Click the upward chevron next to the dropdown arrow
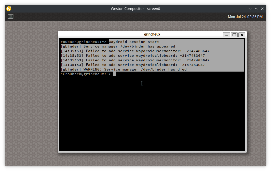271x171 pixels. pyautogui.click(x=256, y=8)
